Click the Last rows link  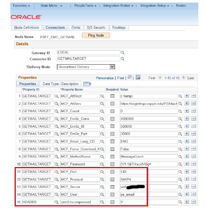[191, 78]
